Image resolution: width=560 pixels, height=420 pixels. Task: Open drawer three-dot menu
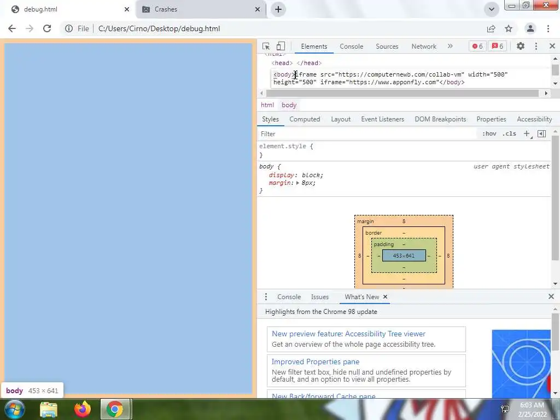[266, 297]
